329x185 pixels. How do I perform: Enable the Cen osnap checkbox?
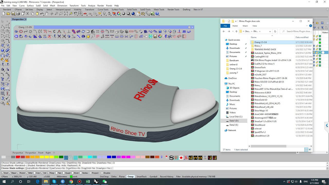point(34,173)
